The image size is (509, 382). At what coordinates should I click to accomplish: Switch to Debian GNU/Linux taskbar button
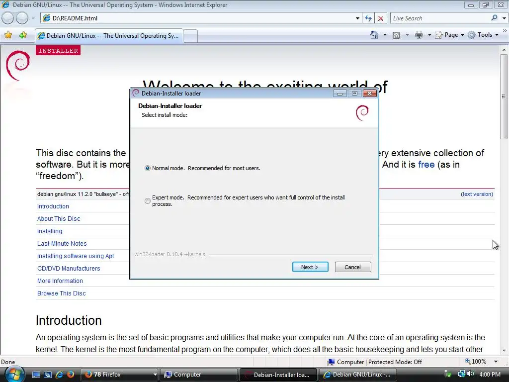click(358, 375)
